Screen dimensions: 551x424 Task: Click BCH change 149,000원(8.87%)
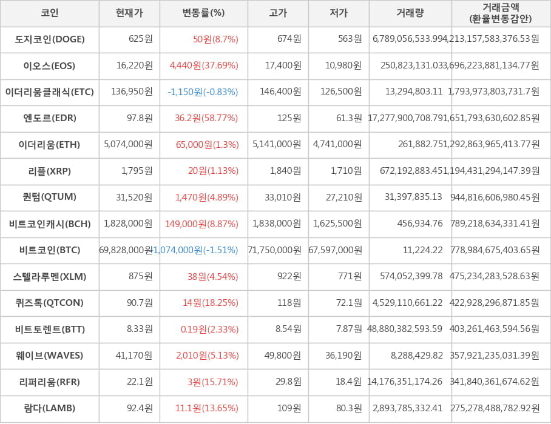tap(201, 224)
